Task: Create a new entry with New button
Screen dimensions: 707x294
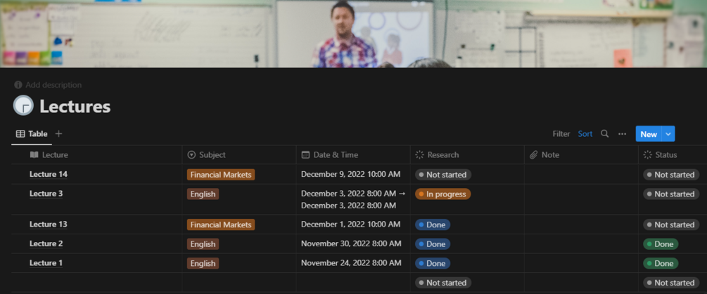Action: [x=648, y=134]
